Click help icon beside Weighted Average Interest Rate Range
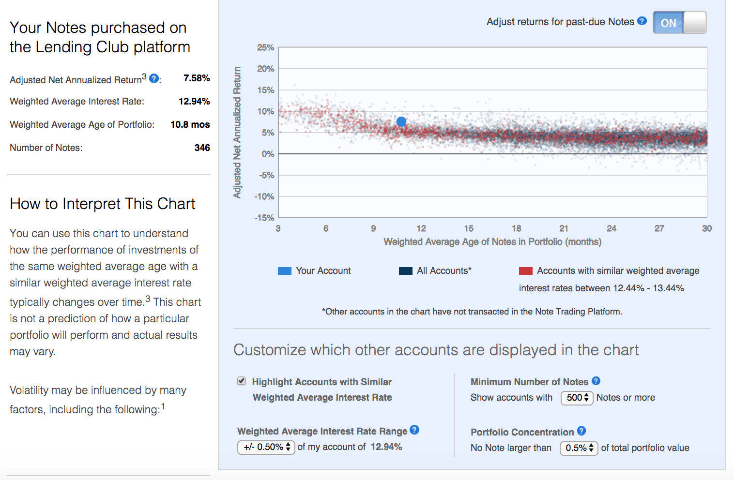 pyautogui.click(x=414, y=430)
